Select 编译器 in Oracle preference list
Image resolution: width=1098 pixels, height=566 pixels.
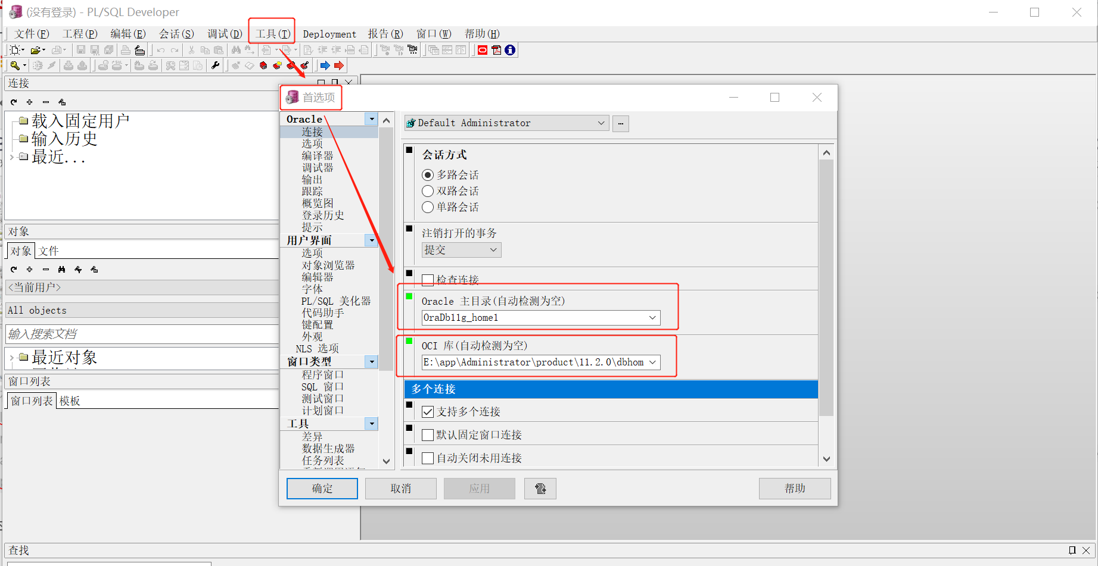pyautogui.click(x=318, y=156)
